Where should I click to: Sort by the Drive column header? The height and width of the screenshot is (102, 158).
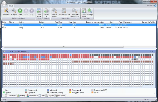pyautogui.click(x=4, y=22)
